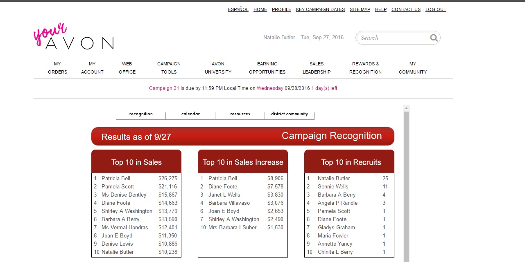Click the Campaign 21 link
525x262 pixels.
point(164,88)
